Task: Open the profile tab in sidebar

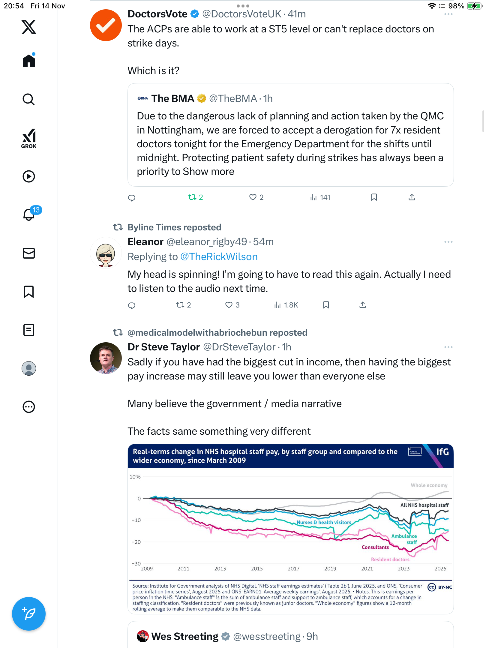Action: click(x=29, y=368)
